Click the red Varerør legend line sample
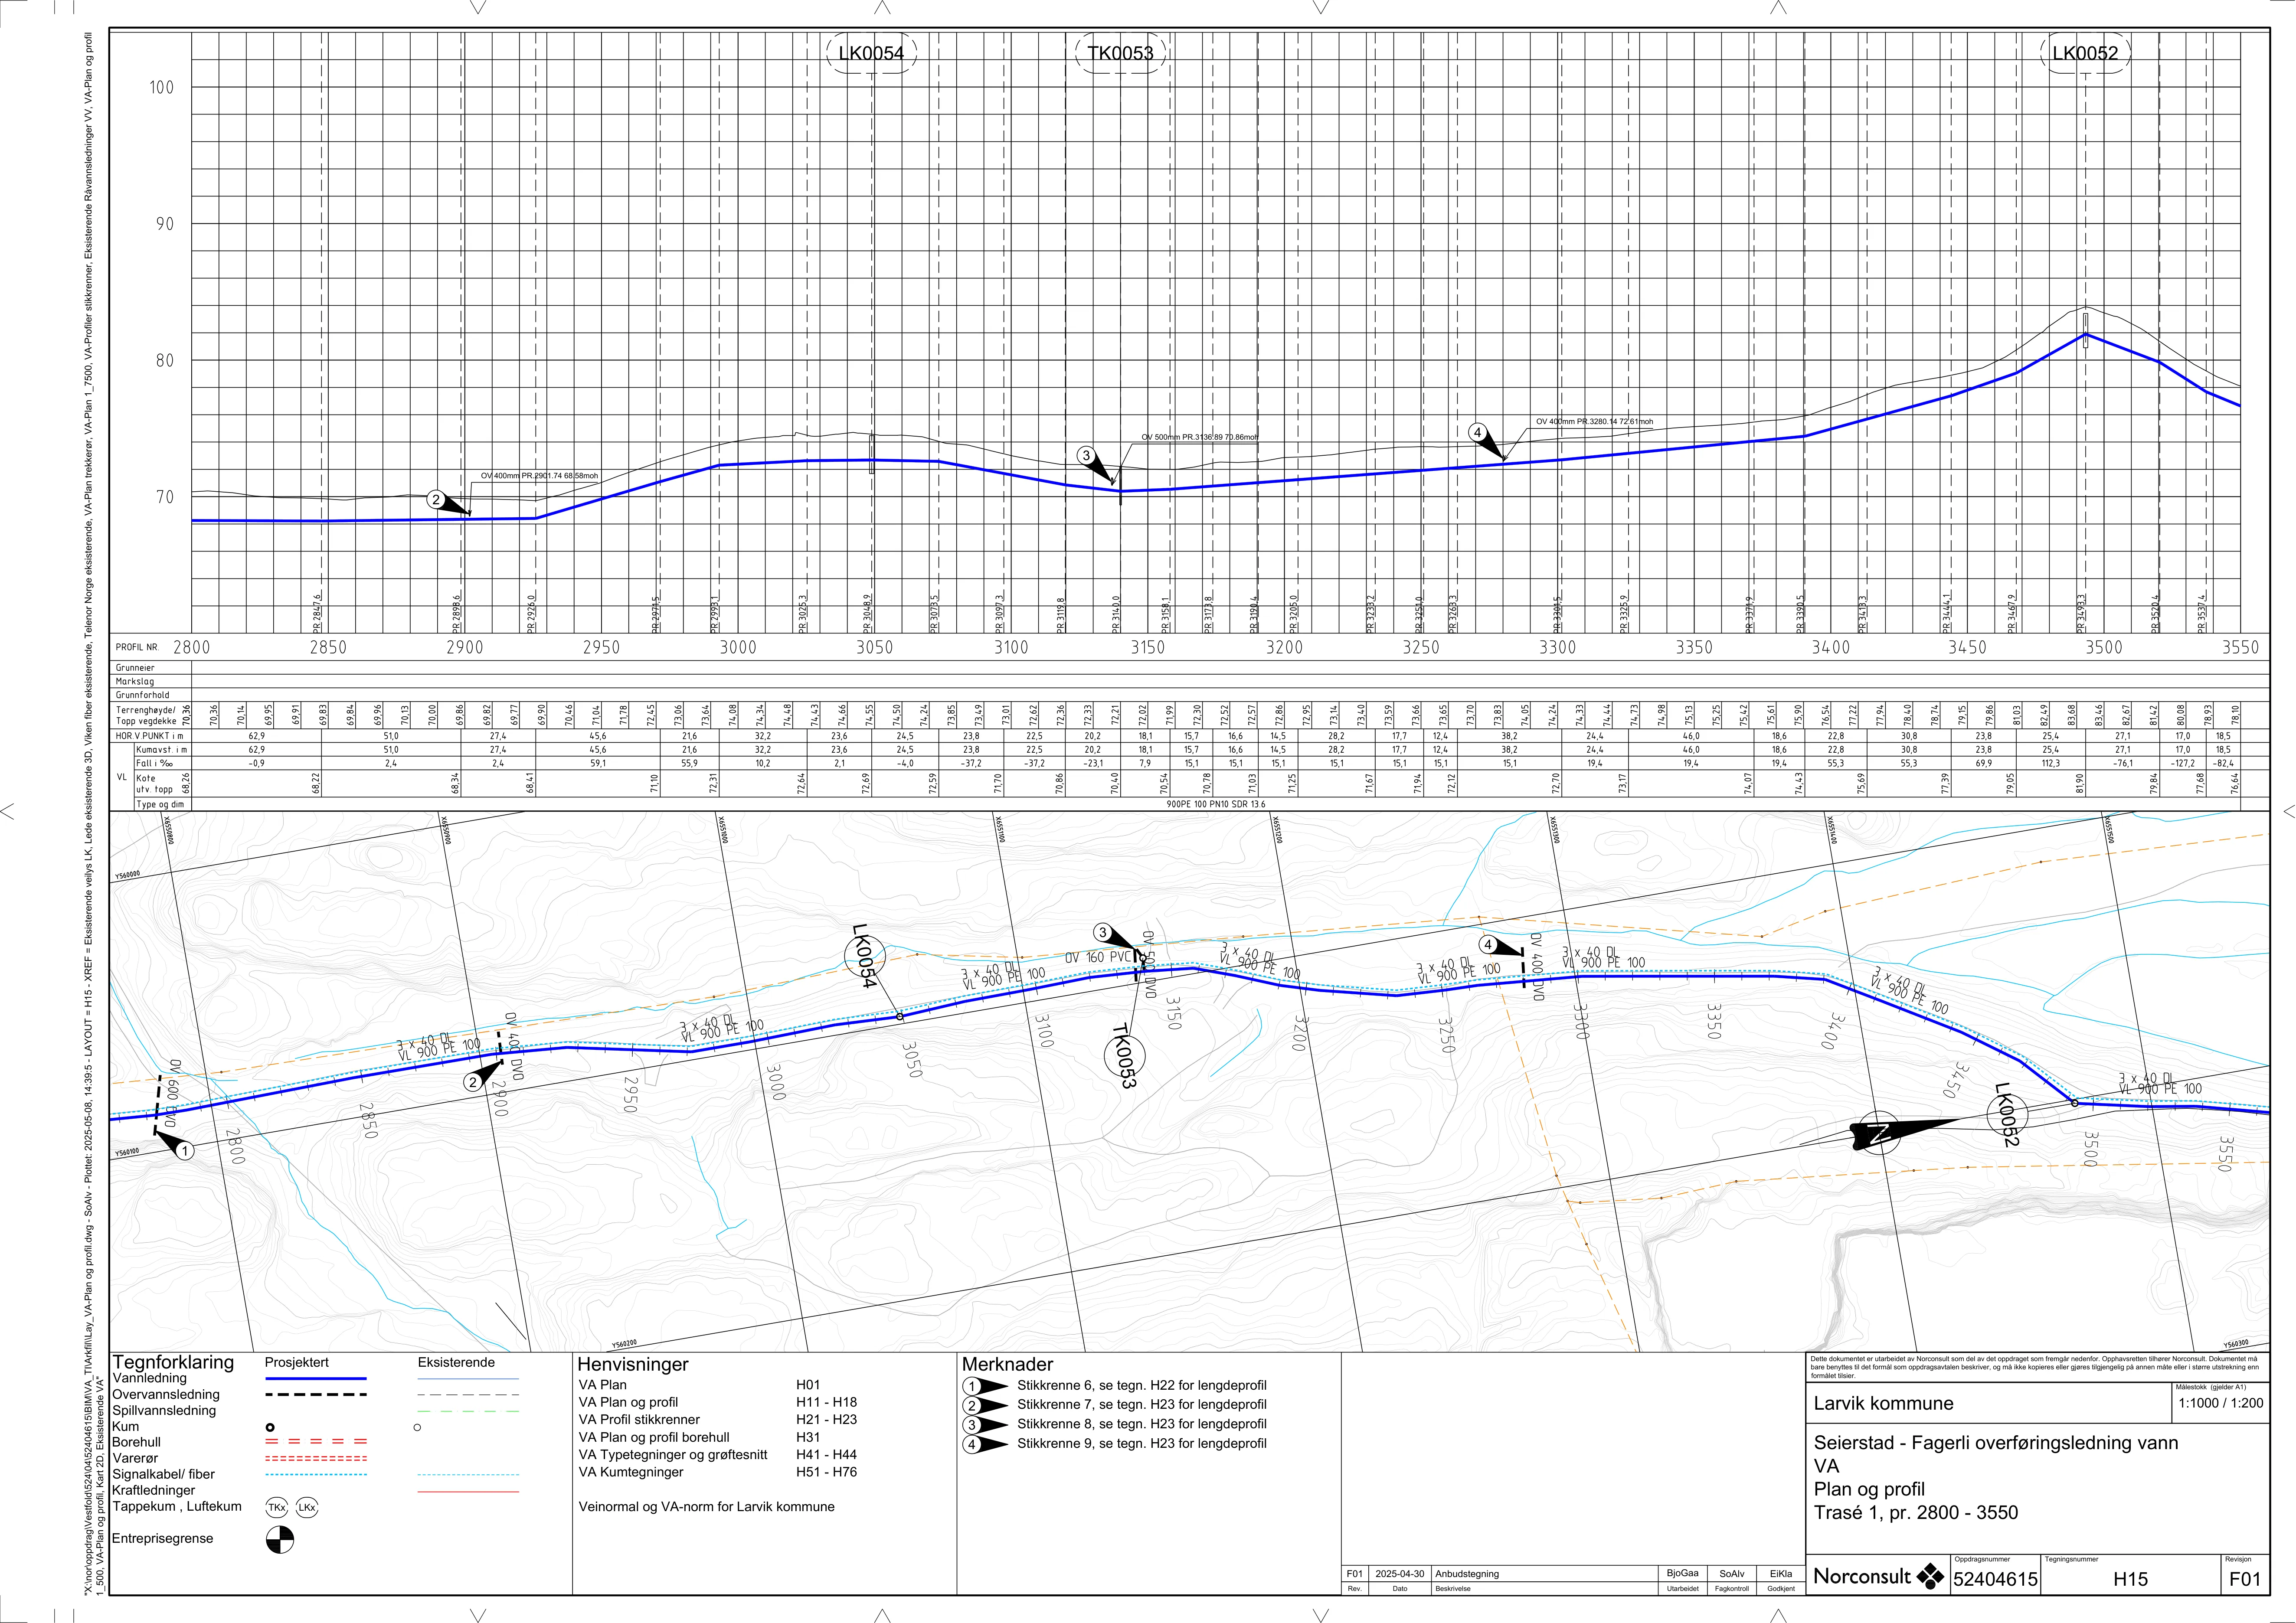The height and width of the screenshot is (1623, 2296). 316,1458
